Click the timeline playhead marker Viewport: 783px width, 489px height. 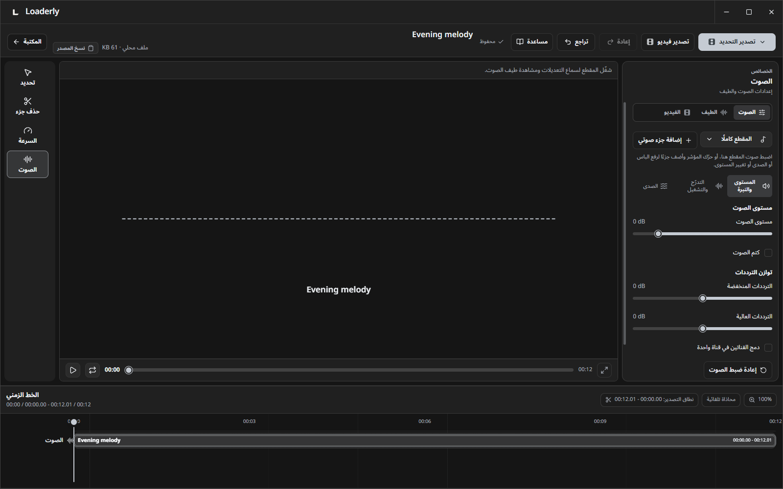[74, 422]
